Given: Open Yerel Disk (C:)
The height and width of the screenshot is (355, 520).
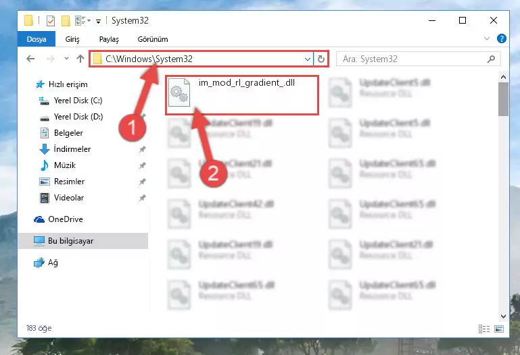Looking at the screenshot, I should coord(78,101).
